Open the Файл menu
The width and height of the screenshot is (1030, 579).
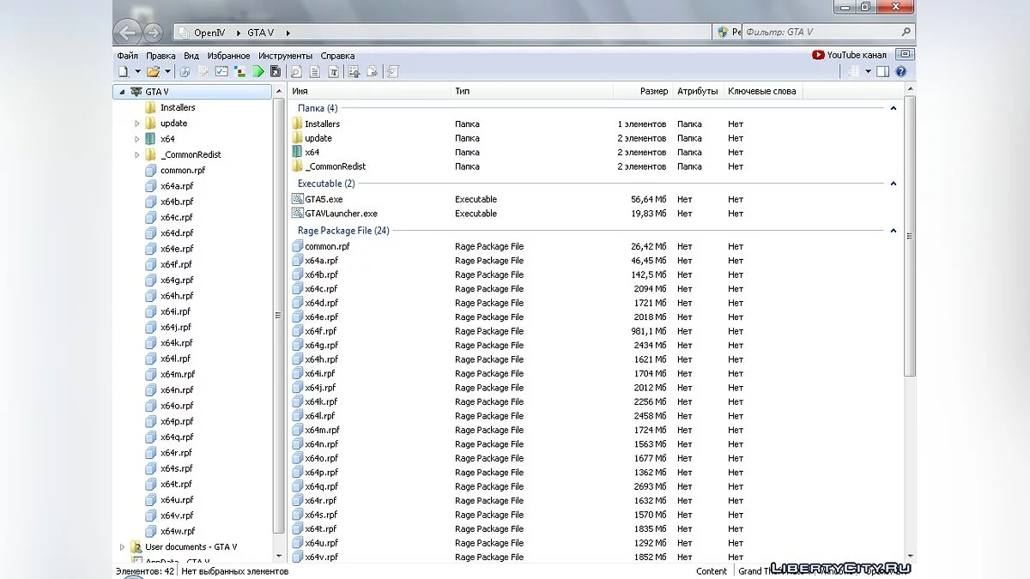point(127,55)
